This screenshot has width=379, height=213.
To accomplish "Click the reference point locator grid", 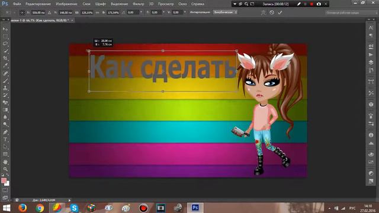I will (x=22, y=12).
